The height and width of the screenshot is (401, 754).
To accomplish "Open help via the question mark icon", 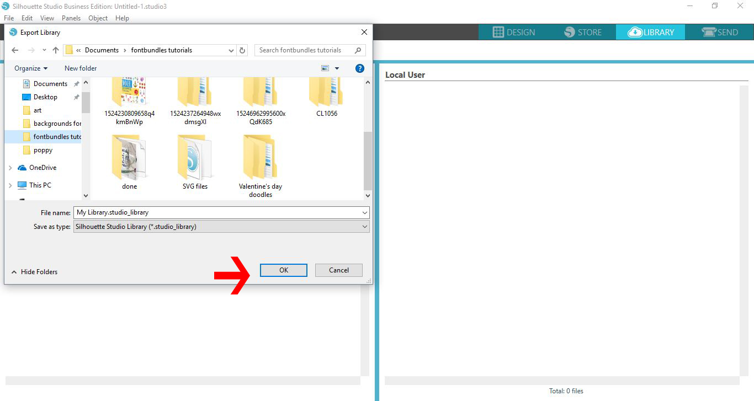I will click(359, 68).
